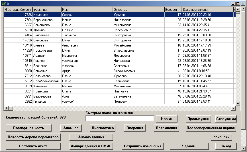Go to record with 'Предыдущий' button

[198, 119]
